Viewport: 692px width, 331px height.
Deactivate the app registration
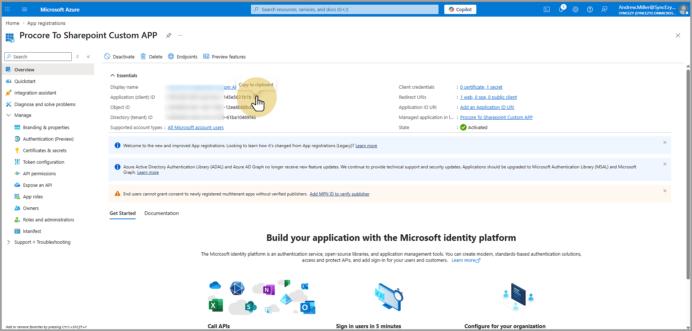click(119, 57)
